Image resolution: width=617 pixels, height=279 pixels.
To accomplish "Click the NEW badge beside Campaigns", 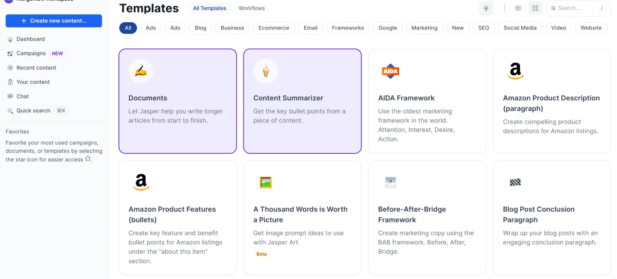I will click(x=58, y=54).
